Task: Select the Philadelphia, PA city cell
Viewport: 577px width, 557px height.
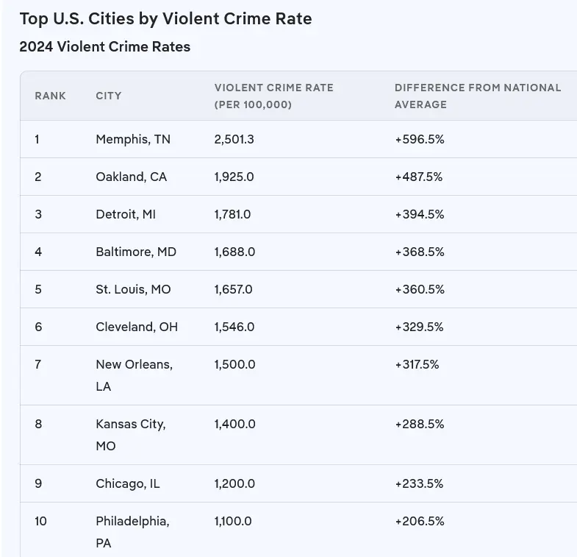Action: (132, 531)
